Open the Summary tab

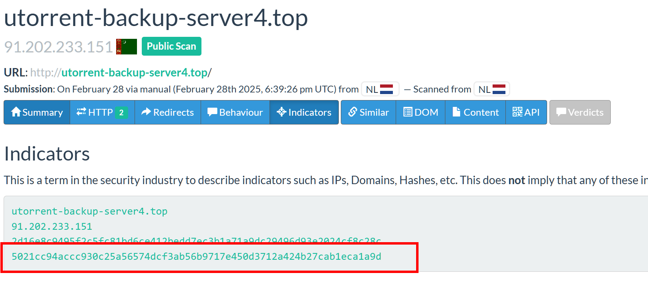[37, 112]
